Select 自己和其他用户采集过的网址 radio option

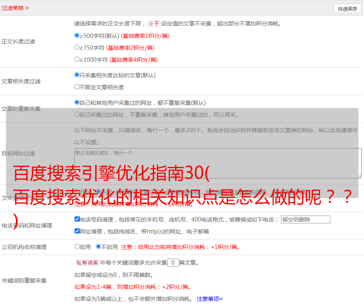[x=77, y=102]
